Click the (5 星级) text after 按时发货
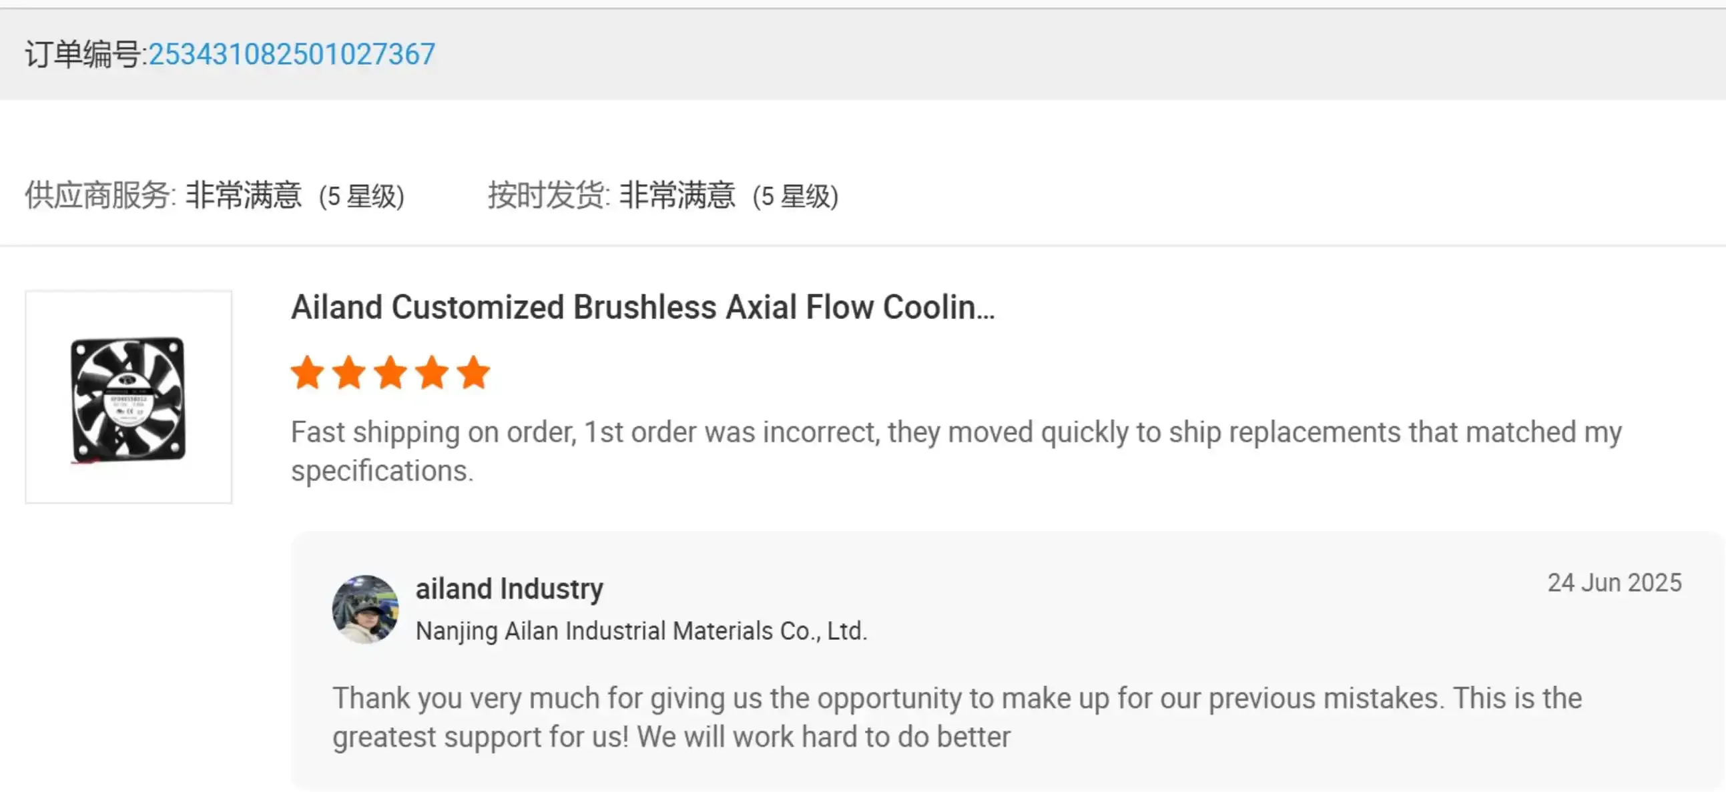Screen dimensions: 1726x792 coord(796,197)
